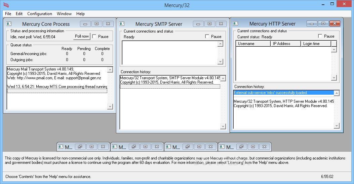
Task: Click down arrow of HTTP Username list
Action: 334,78
